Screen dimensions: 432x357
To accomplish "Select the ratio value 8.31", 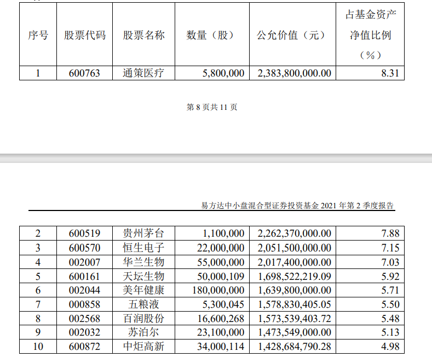I will 390,73.
